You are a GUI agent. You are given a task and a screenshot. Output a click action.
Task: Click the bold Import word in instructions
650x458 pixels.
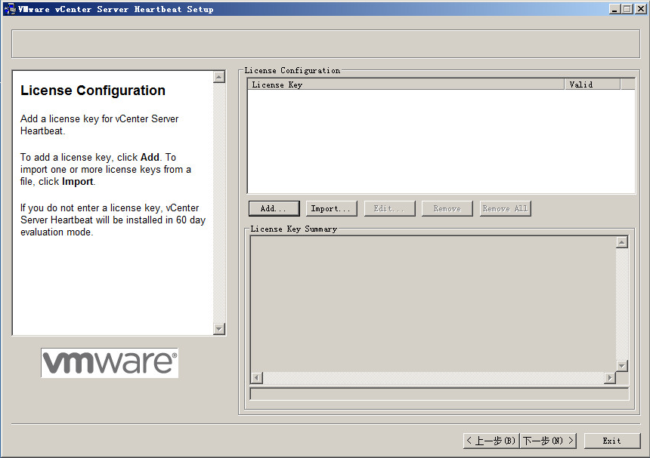[78, 182]
